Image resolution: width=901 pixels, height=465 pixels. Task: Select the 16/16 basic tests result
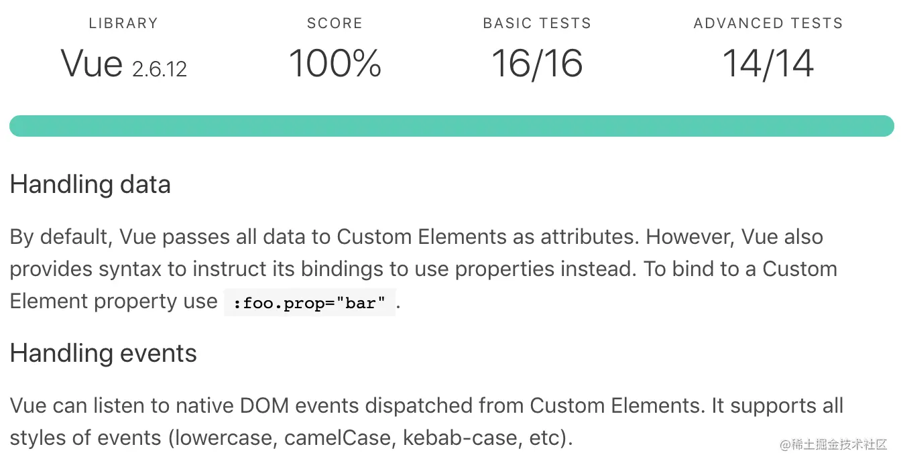point(537,64)
